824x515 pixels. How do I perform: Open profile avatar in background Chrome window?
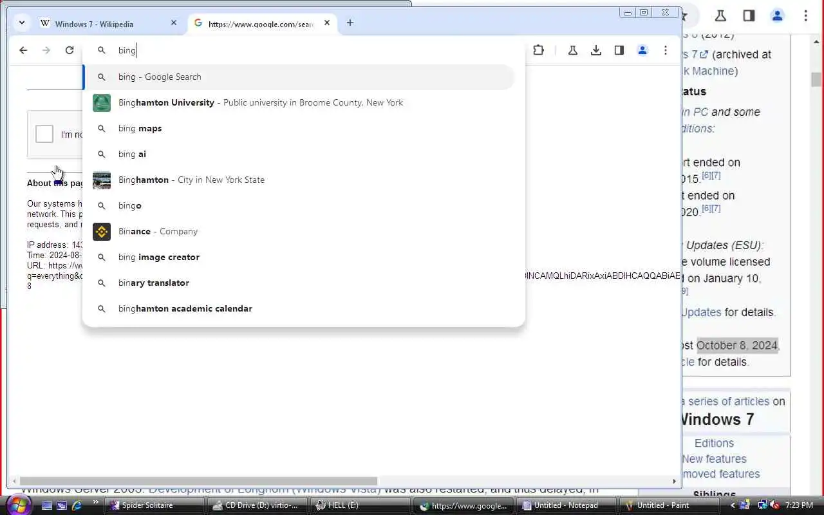point(777,15)
